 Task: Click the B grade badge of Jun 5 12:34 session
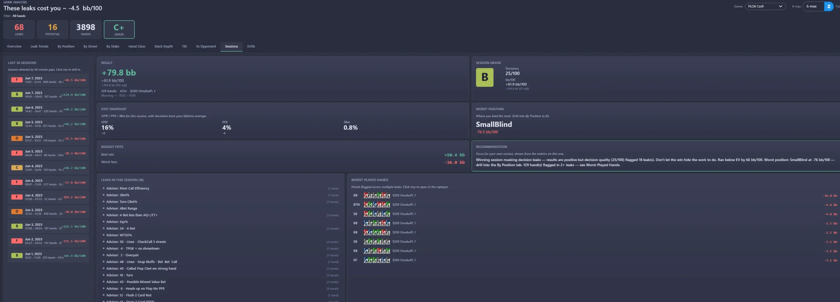17,124
